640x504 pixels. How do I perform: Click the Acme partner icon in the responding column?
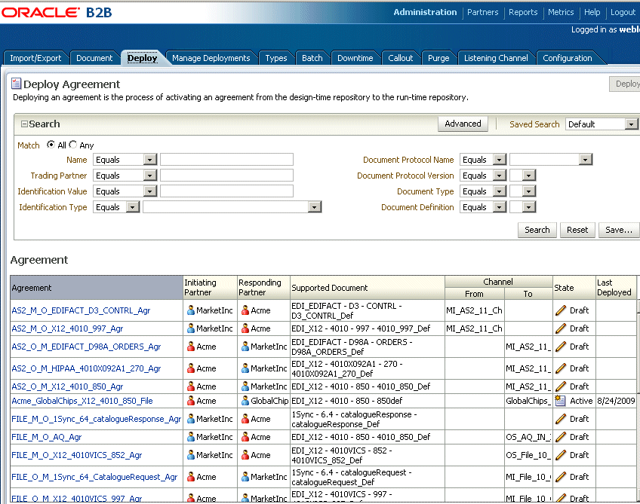(x=245, y=310)
